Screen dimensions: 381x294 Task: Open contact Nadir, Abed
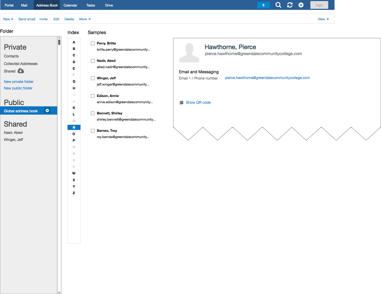[106, 61]
